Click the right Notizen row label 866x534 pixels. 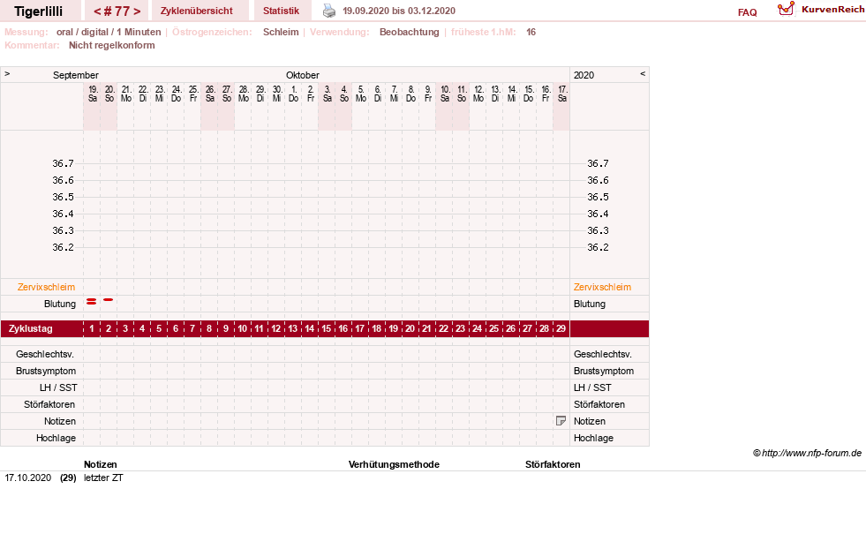[590, 421]
